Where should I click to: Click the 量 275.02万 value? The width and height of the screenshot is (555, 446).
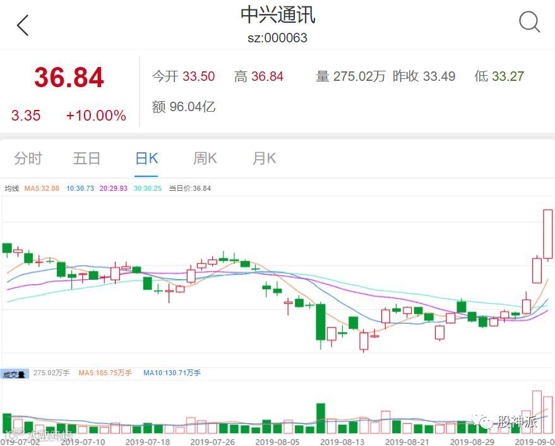350,76
